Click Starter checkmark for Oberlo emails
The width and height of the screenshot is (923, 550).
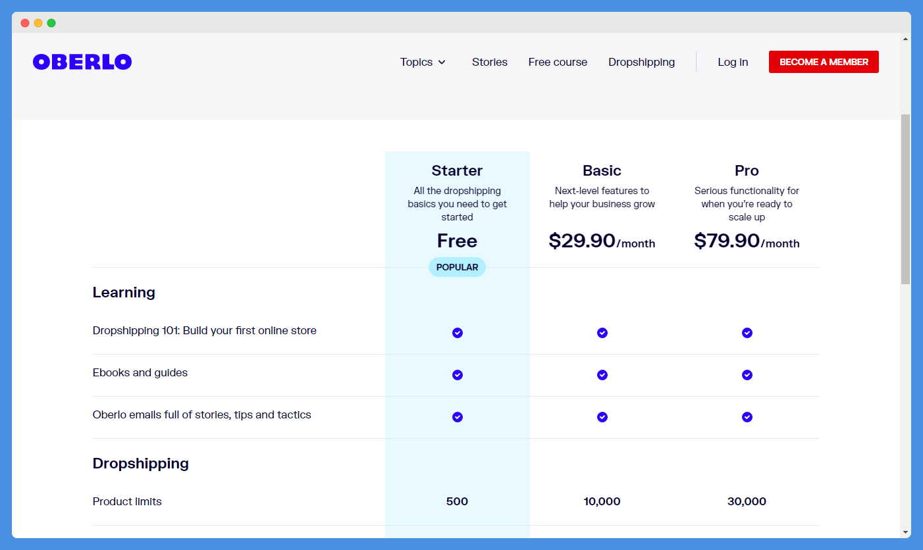pos(458,417)
